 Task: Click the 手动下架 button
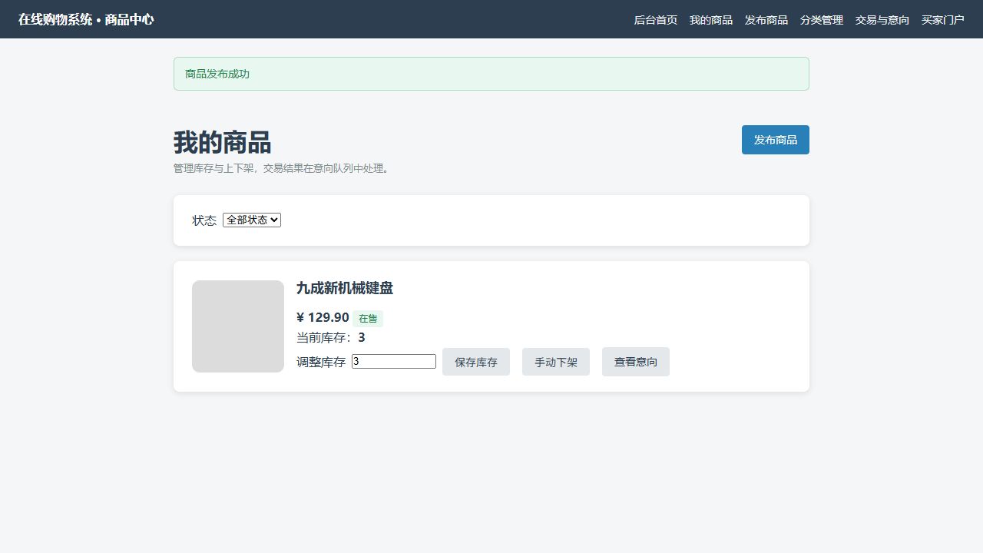pos(556,362)
